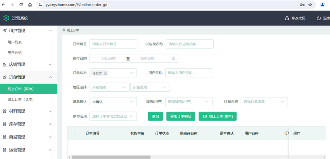Click the browser address bar URL
The image size is (330, 159).
[x=77, y=5]
